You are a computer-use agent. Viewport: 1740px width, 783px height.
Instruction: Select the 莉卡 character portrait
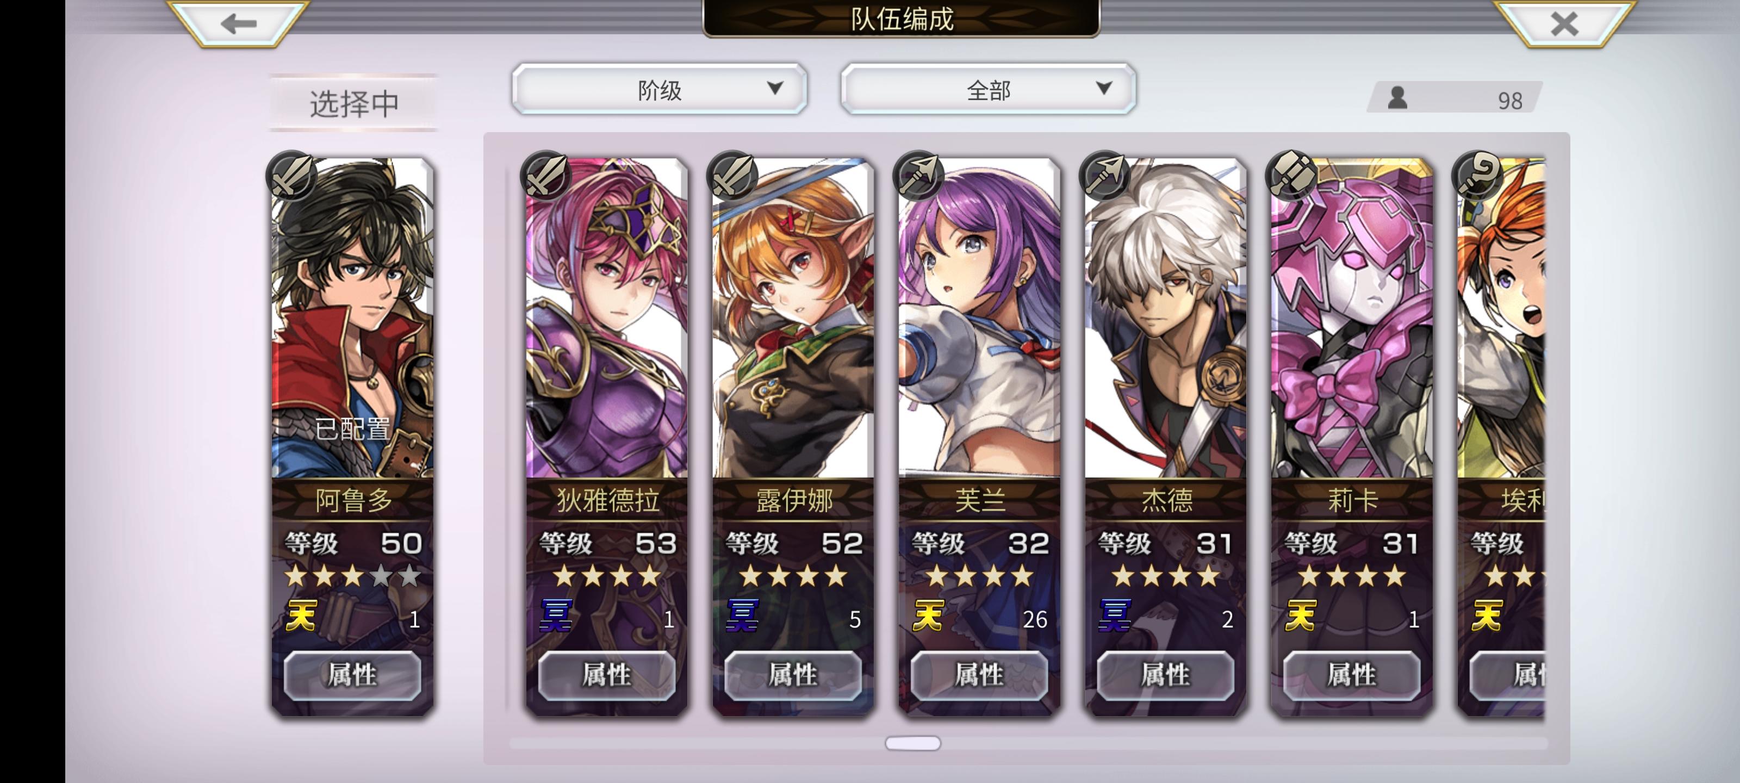[x=1352, y=318]
